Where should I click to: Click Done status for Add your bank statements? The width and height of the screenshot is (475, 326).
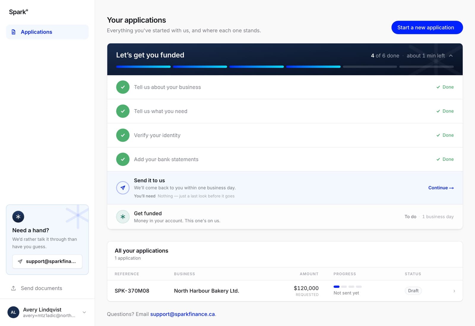(445, 159)
